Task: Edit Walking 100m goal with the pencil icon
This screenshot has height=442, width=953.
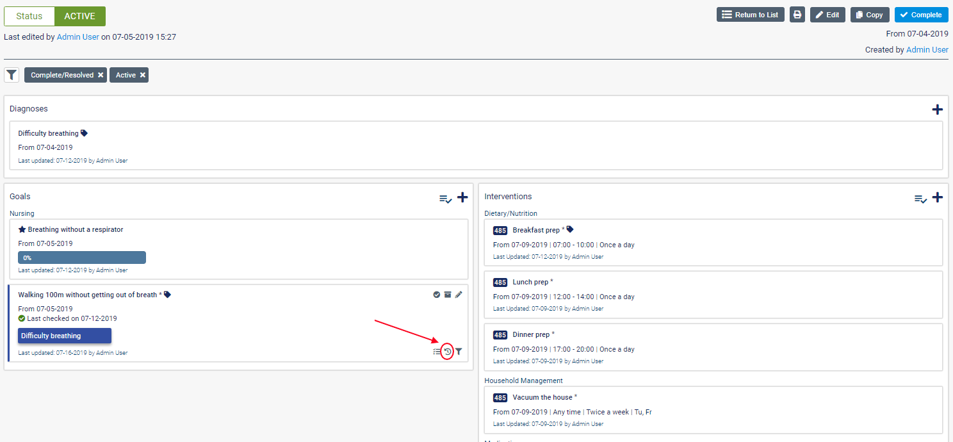Action: point(459,295)
